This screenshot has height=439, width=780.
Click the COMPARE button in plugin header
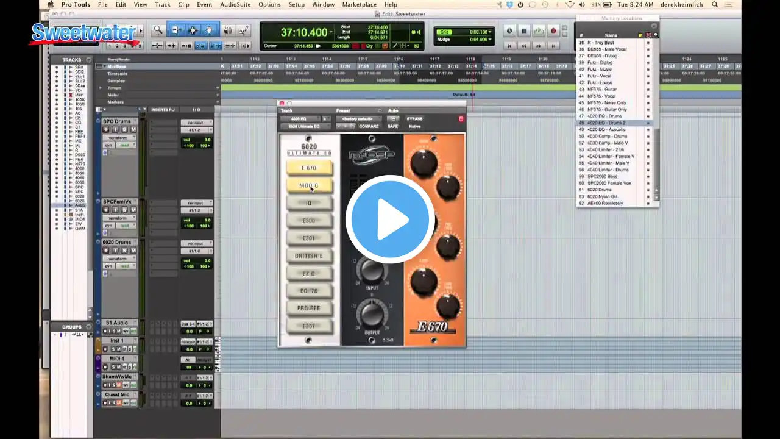click(369, 126)
